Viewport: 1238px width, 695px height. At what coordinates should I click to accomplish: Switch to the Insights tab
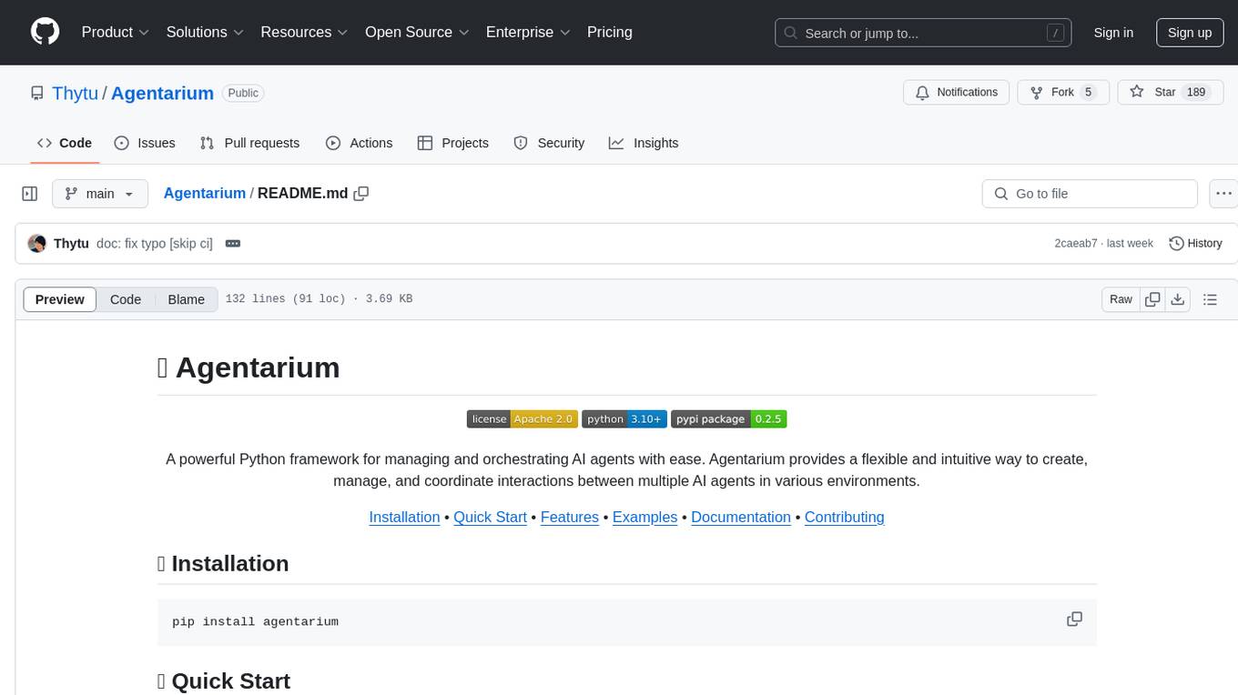pyautogui.click(x=644, y=143)
